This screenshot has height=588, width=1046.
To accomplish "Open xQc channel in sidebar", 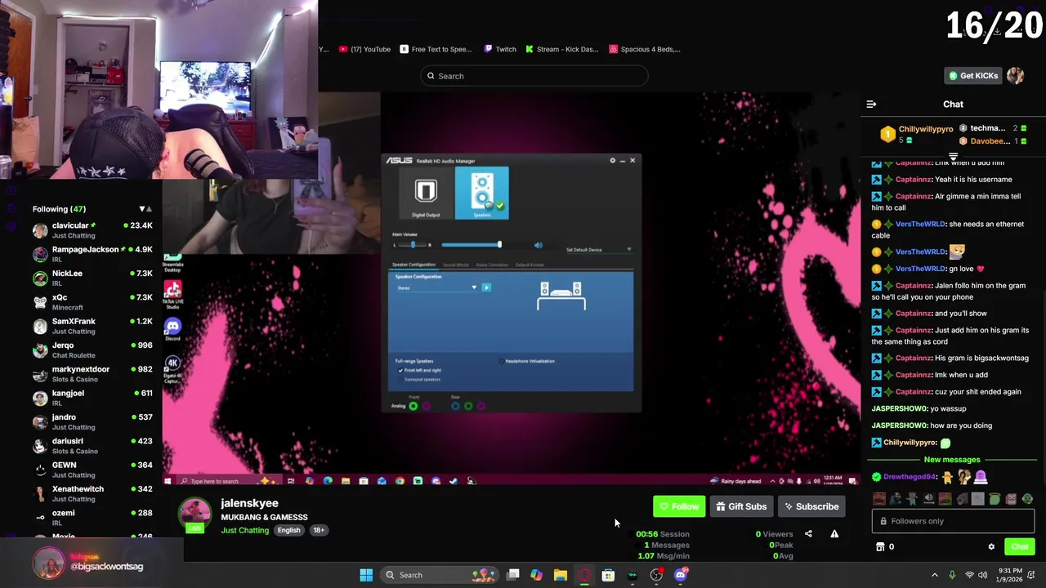I will [x=92, y=302].
